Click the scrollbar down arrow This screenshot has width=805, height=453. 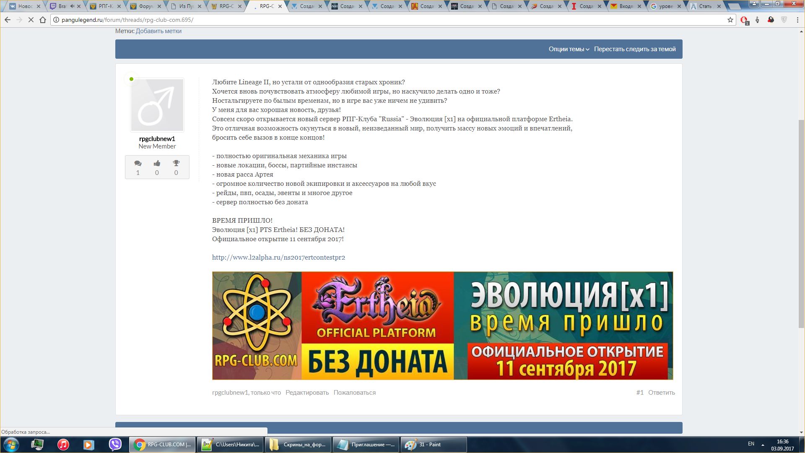tap(801, 432)
